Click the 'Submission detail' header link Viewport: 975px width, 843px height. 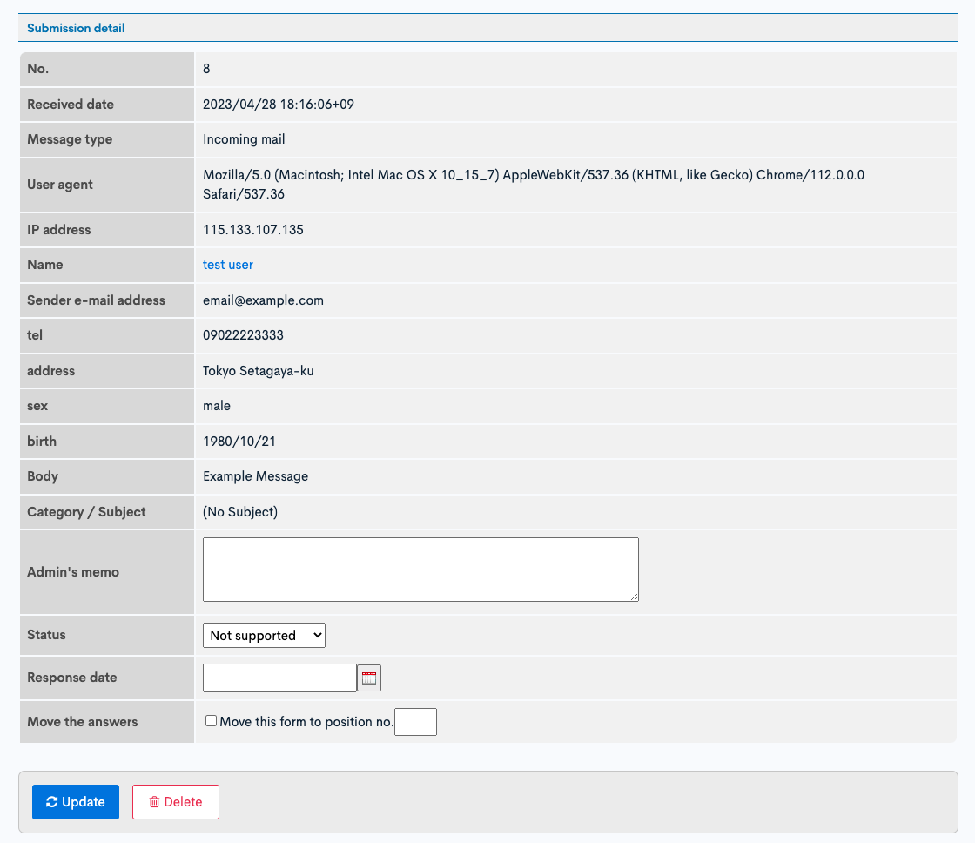pyautogui.click(x=75, y=28)
